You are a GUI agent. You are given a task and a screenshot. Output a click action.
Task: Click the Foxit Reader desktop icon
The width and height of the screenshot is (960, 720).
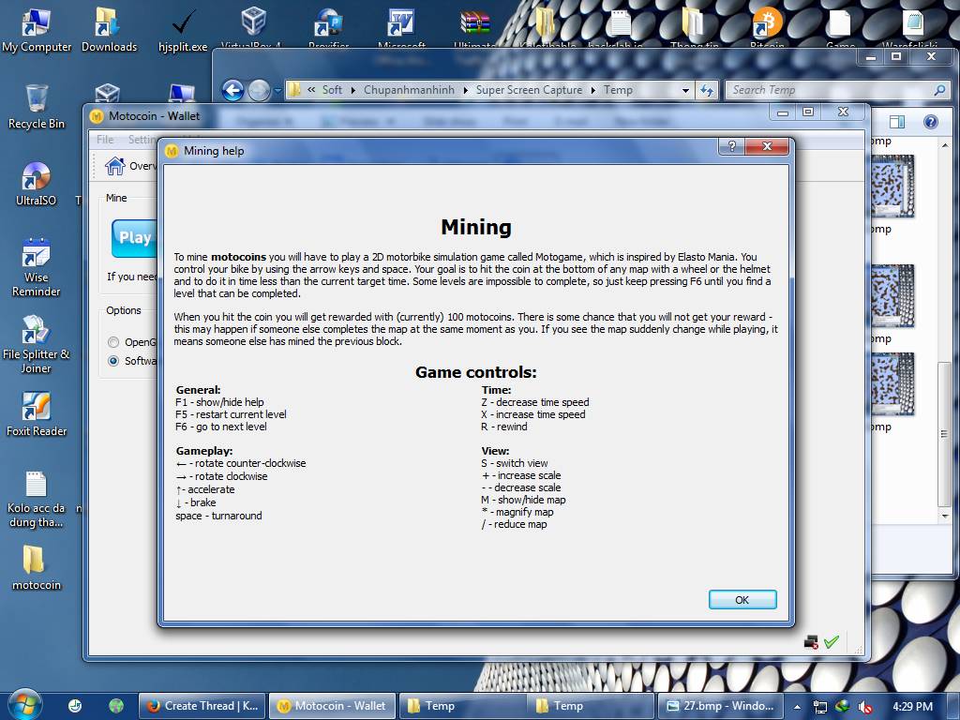pos(37,414)
